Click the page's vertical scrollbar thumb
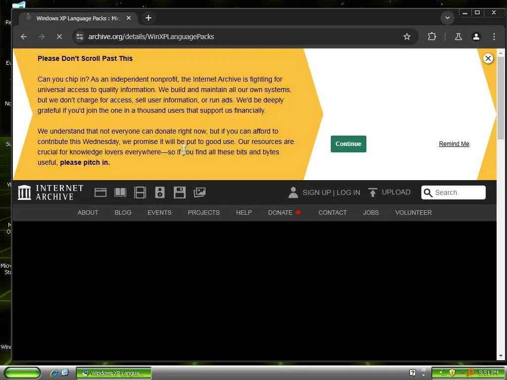Screen dimensions: 507x380 [501, 98]
